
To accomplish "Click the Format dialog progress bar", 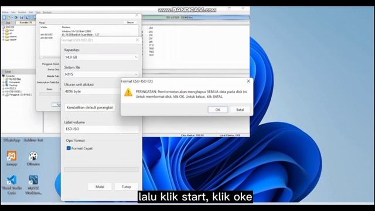I will coord(101,169).
